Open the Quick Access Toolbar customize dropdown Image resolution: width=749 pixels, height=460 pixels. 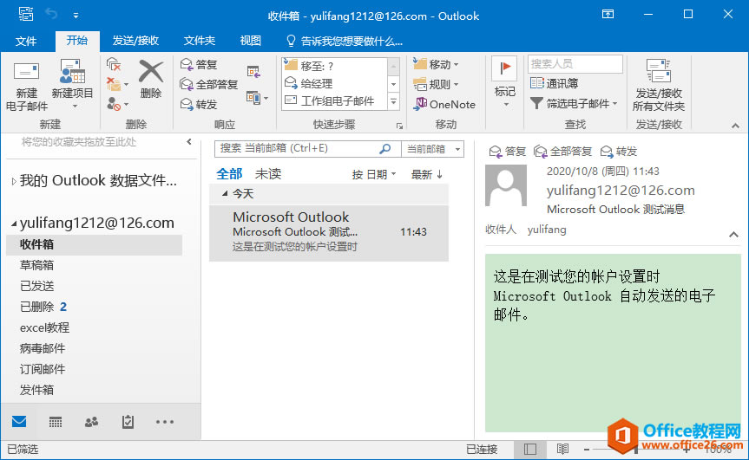[76, 16]
